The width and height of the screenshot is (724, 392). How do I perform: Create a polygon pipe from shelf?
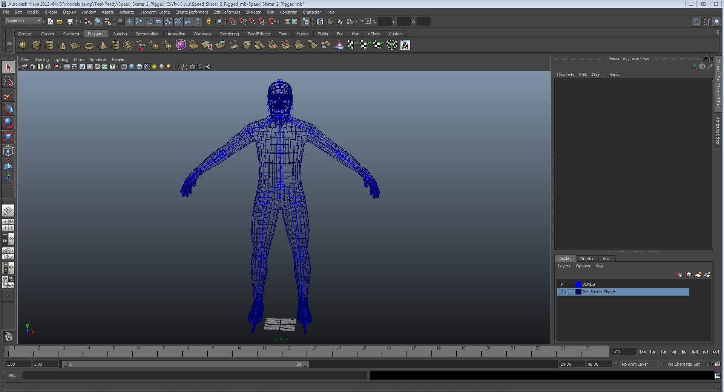point(115,45)
